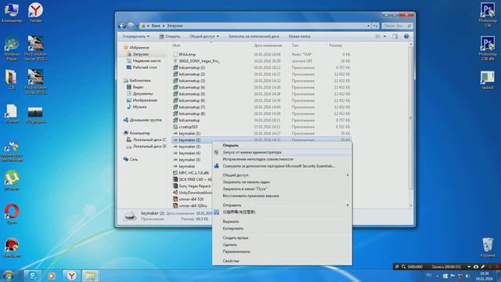Click the Back arrow in Explorer
The height and width of the screenshot is (282, 501).
122,26
